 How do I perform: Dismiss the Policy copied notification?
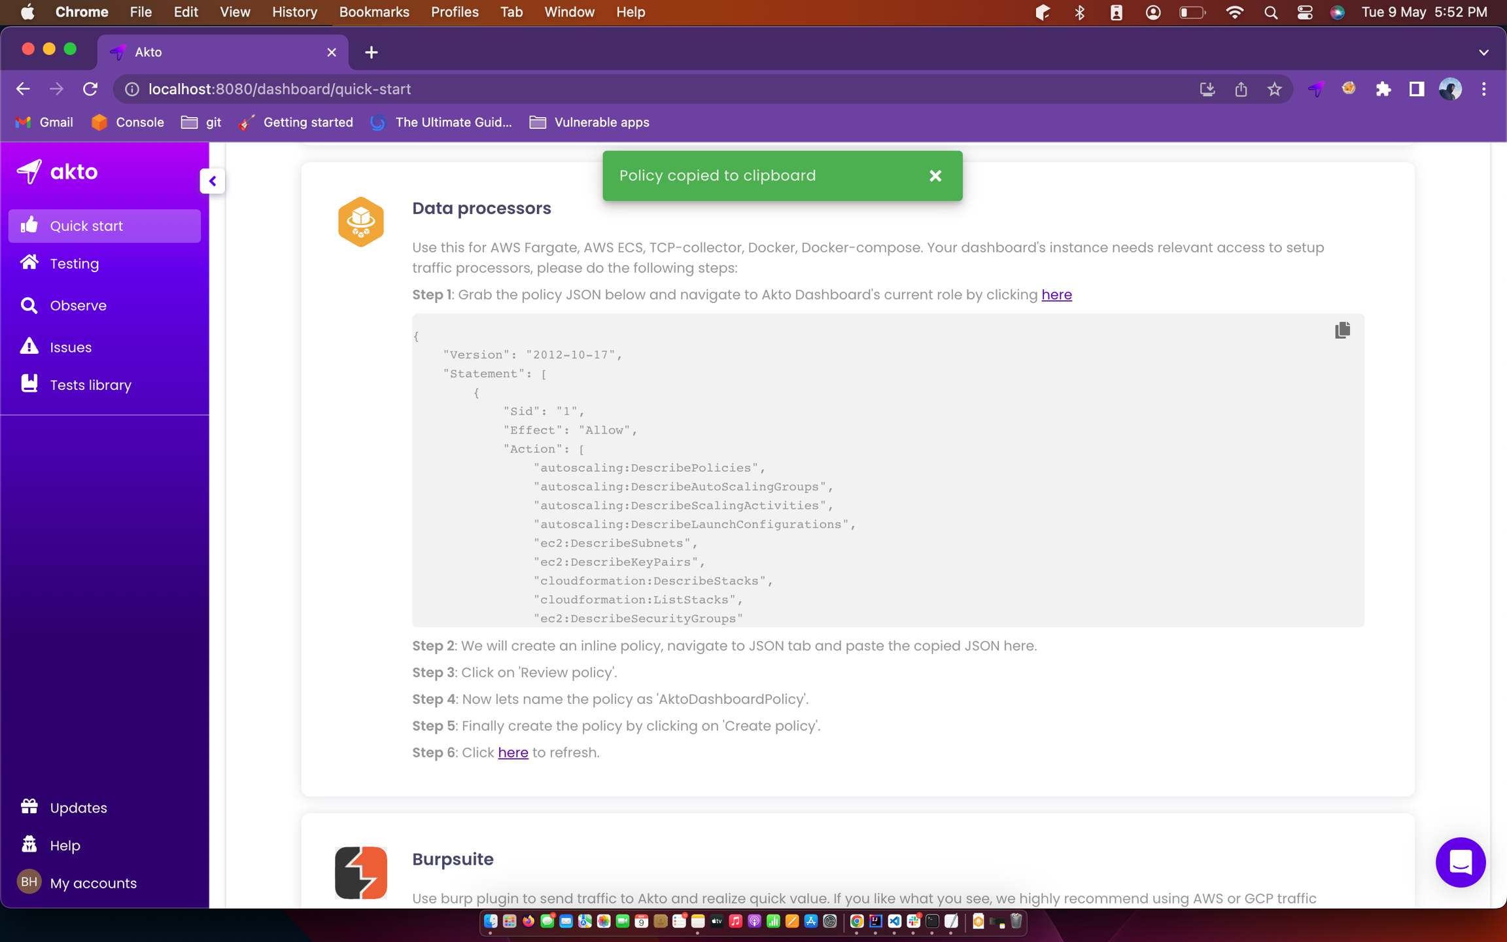(935, 175)
